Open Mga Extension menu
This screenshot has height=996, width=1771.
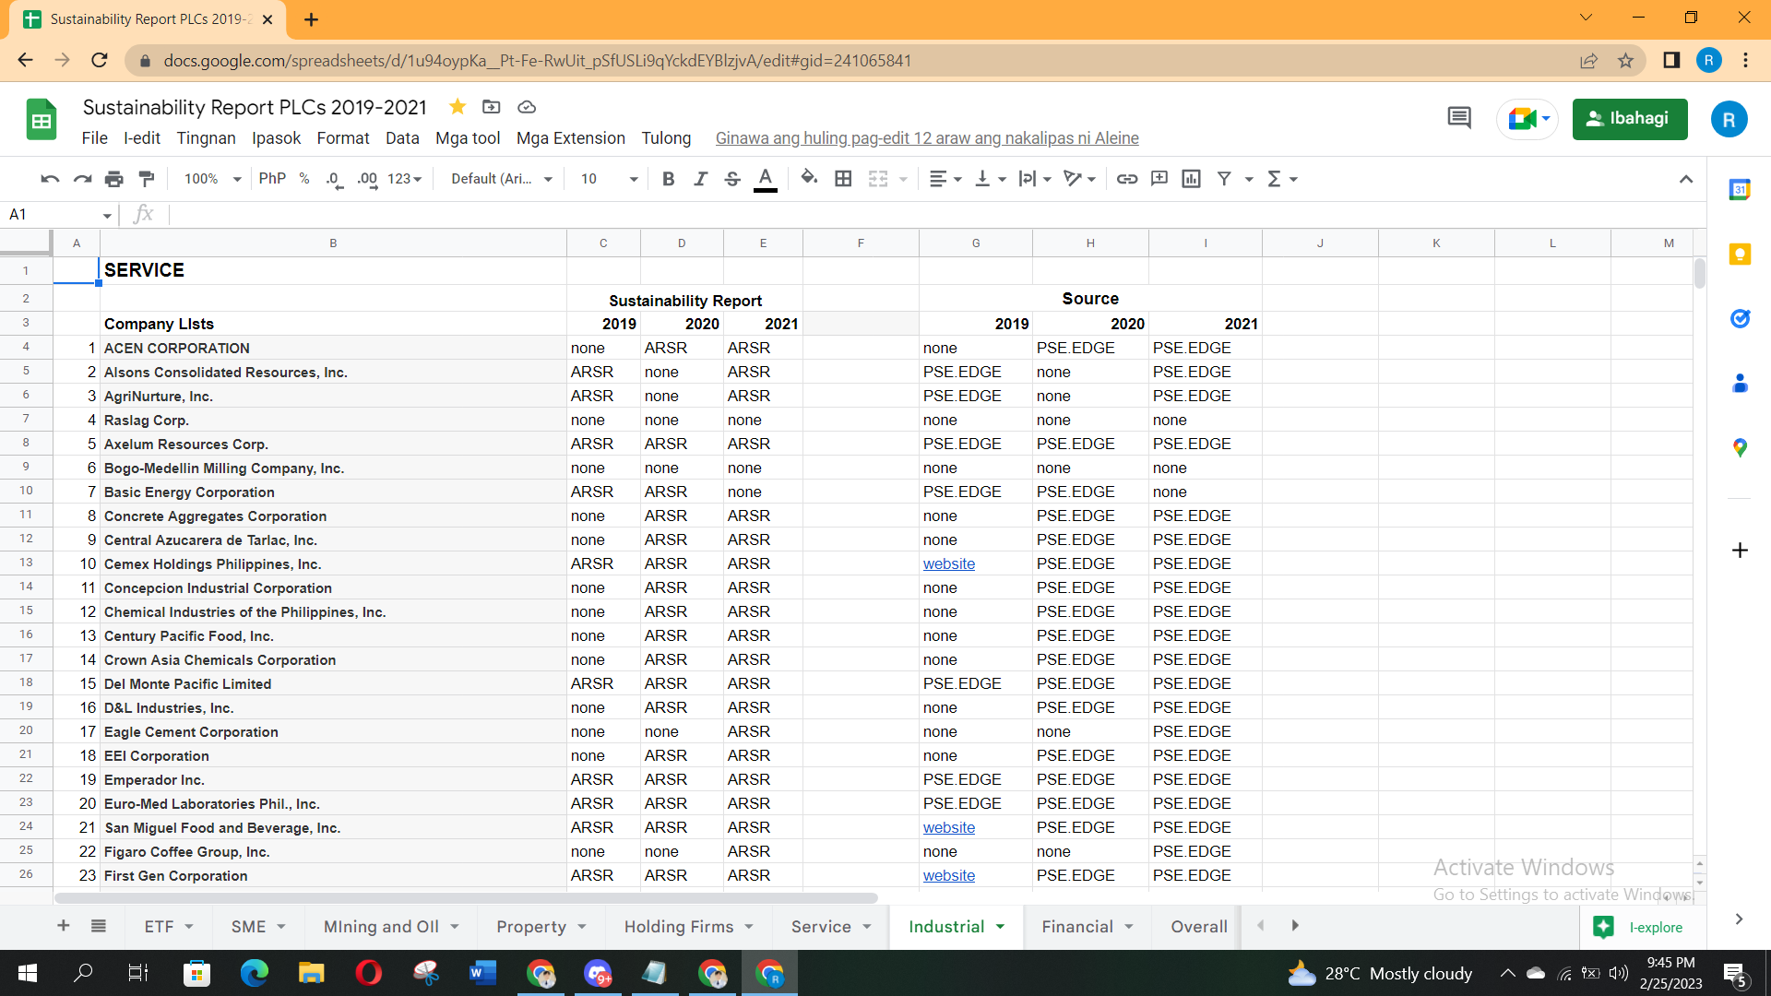570,138
